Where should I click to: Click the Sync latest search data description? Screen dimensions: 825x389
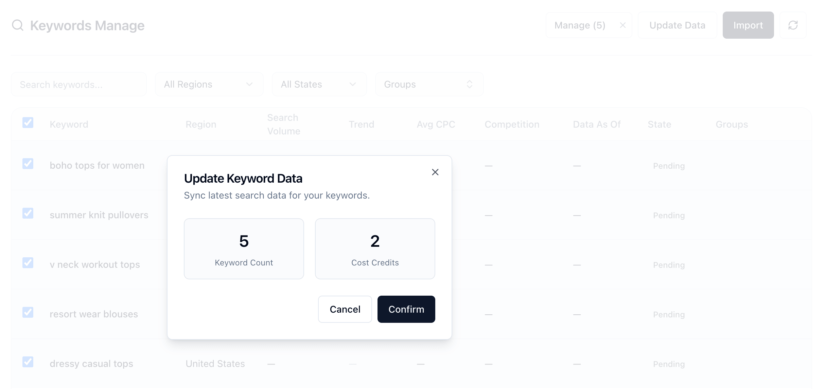tap(277, 195)
